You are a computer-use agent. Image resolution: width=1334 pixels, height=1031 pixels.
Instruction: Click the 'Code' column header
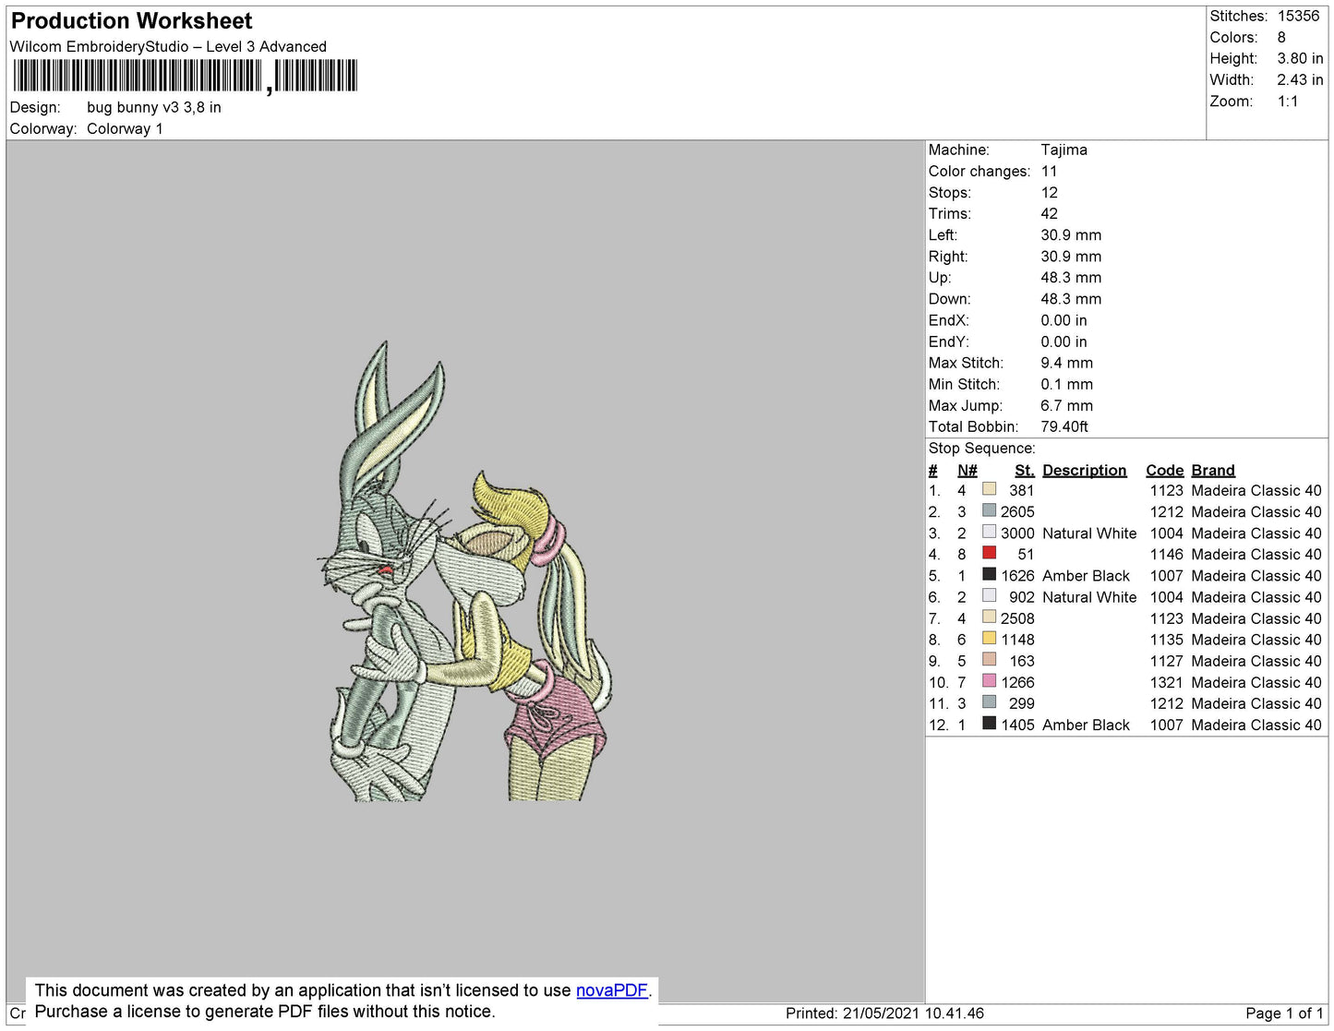click(1164, 470)
